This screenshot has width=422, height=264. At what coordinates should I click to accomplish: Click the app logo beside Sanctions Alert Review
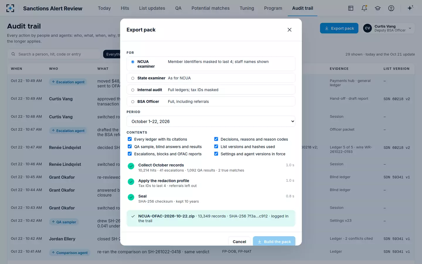click(x=10, y=8)
